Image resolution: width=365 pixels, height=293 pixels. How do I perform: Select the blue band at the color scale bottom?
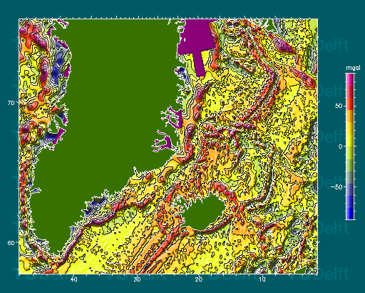point(350,214)
